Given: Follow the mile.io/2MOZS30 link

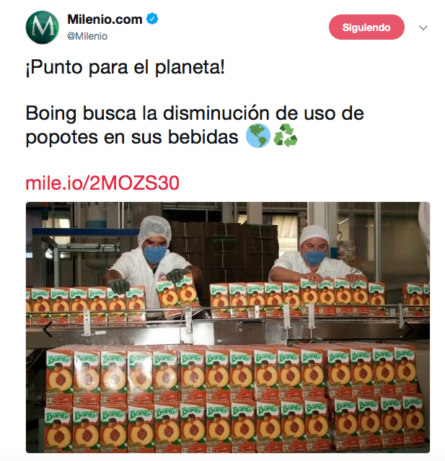Looking at the screenshot, I should 102,183.
